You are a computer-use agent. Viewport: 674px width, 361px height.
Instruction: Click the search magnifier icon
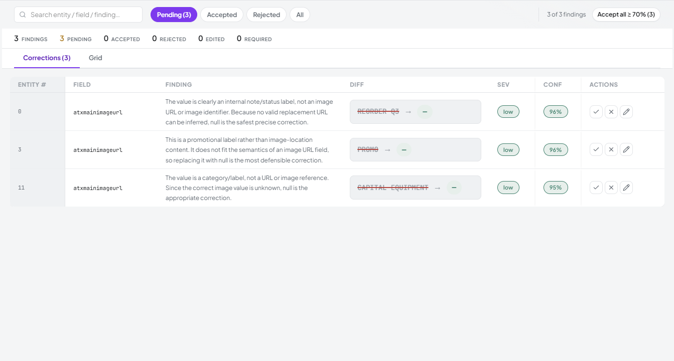(x=23, y=15)
